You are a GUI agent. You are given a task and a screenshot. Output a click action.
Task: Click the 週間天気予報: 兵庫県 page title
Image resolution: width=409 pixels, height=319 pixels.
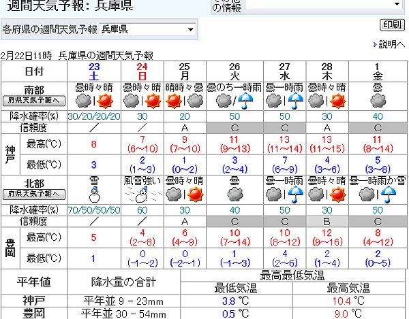pyautogui.click(x=70, y=5)
